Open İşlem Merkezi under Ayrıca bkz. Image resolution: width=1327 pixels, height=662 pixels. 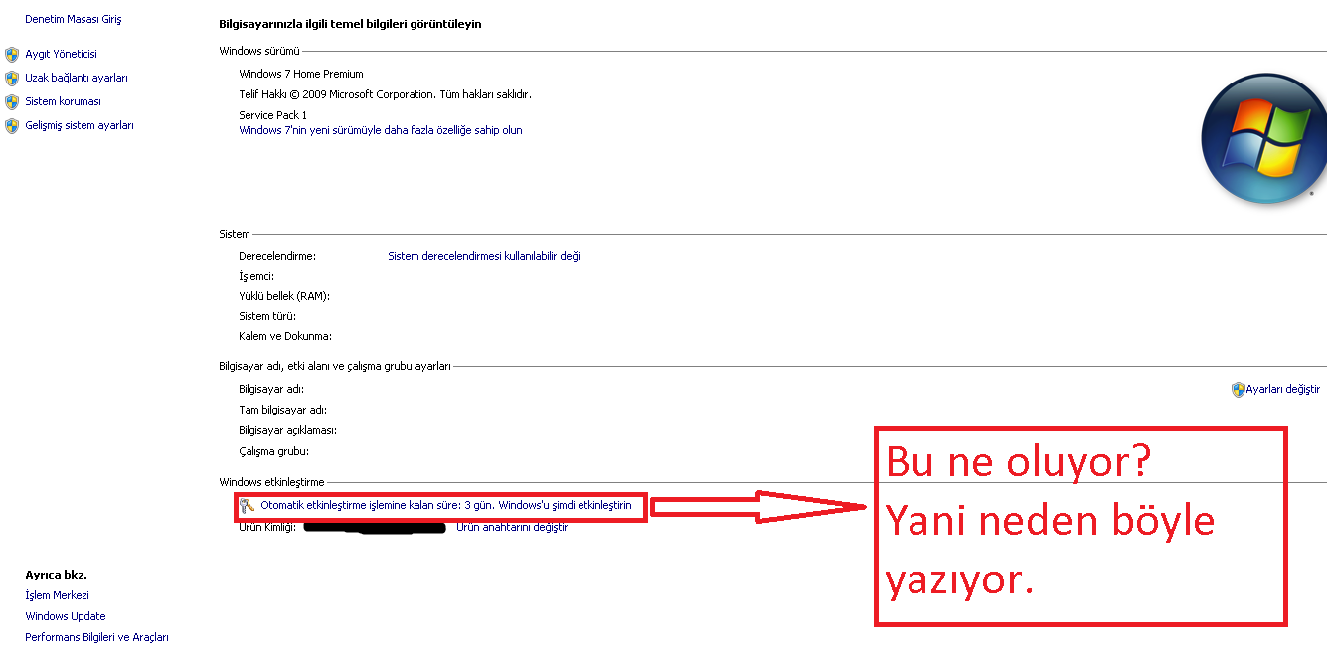point(57,596)
